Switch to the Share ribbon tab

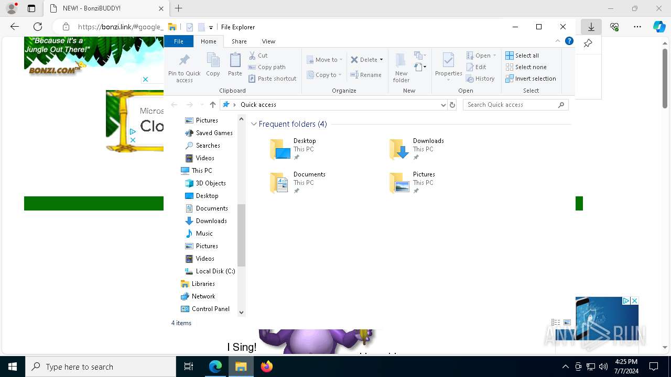[239, 41]
